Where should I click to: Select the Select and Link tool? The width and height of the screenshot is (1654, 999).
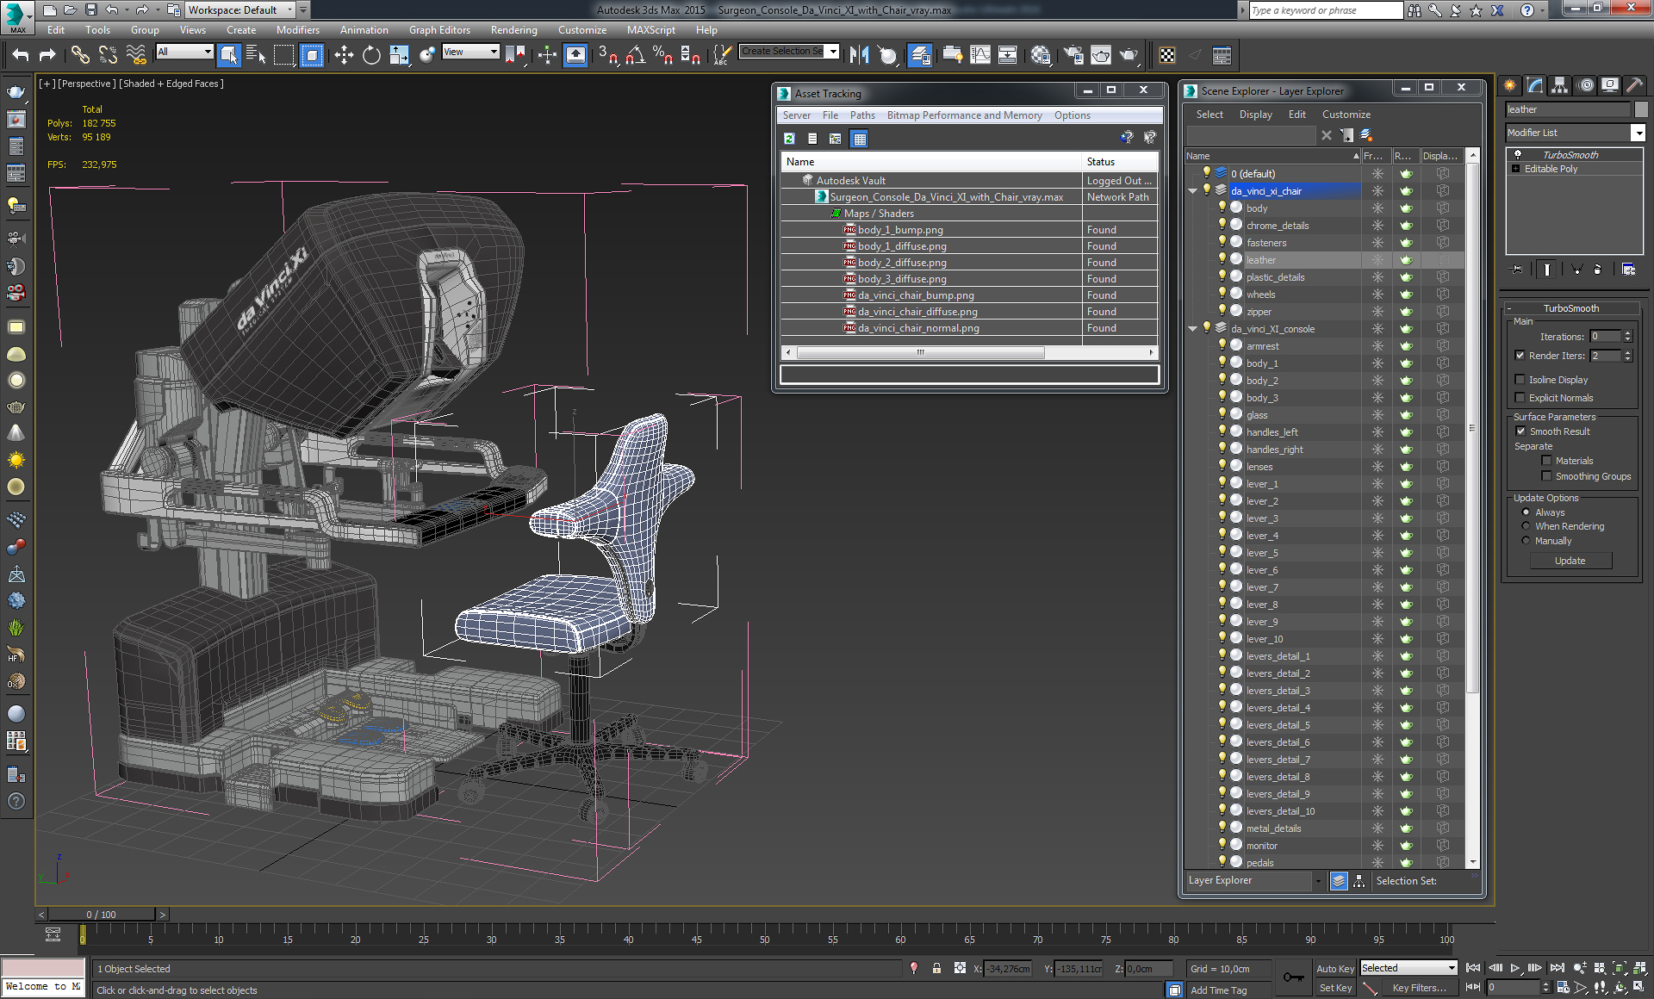pyautogui.click(x=80, y=55)
